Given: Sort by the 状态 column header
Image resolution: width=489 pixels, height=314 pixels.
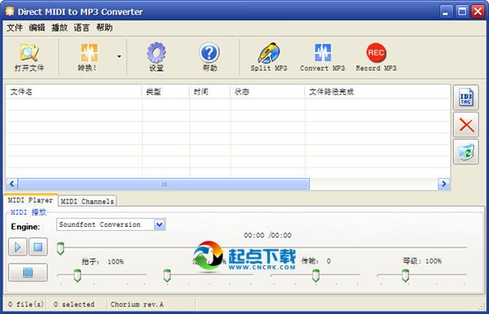Looking at the screenshot, I should pyautogui.click(x=267, y=92).
